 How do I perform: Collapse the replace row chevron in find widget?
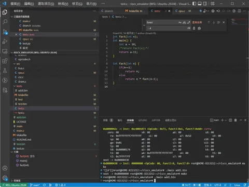pos(144,25)
